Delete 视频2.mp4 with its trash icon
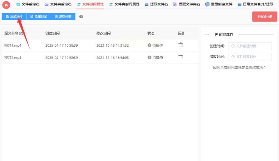The width and height of the screenshot is (279, 161). [180, 57]
